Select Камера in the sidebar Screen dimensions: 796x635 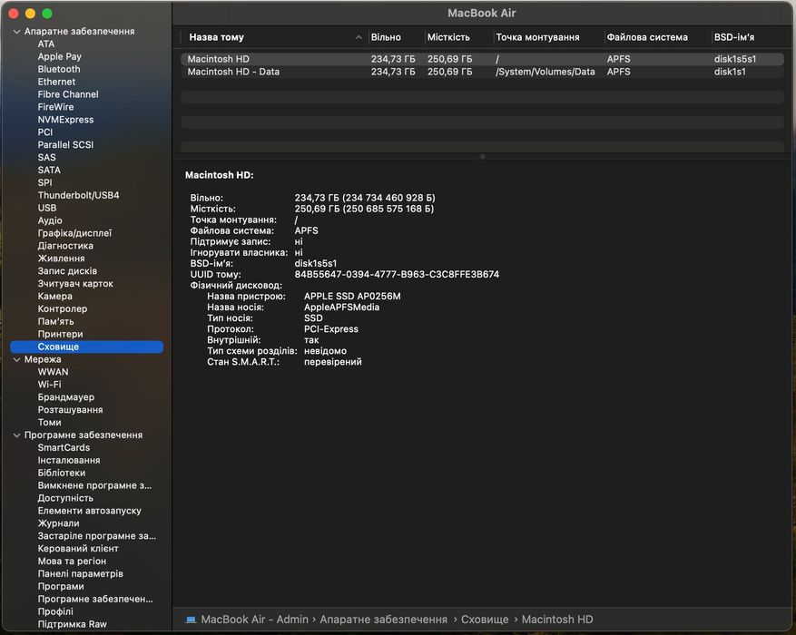(x=54, y=297)
